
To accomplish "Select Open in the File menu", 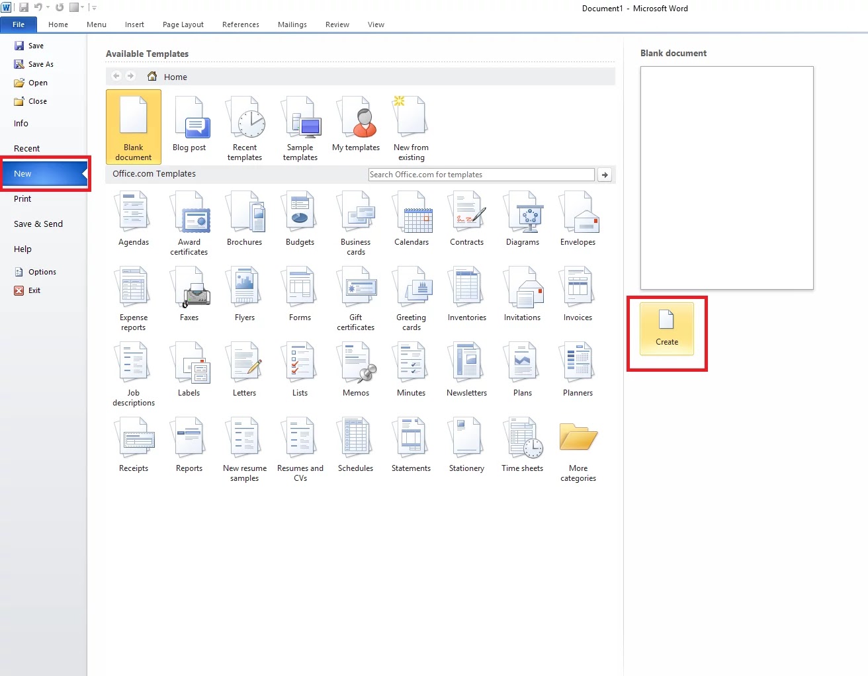I will 31,83.
